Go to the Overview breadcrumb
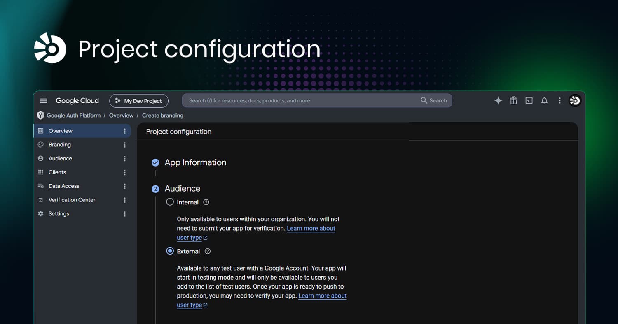618x324 pixels. (x=121, y=116)
